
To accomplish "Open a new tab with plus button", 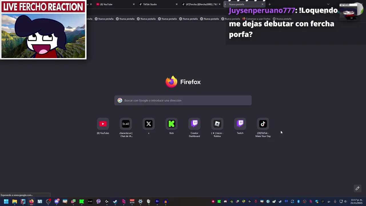I will click(270, 4).
